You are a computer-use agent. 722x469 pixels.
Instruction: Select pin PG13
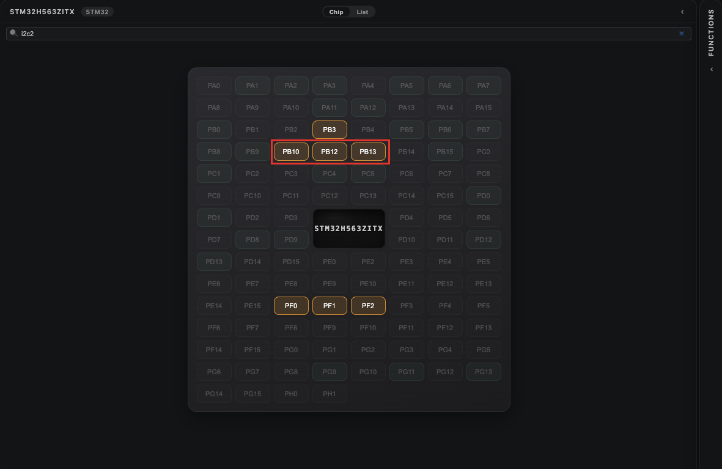484,372
